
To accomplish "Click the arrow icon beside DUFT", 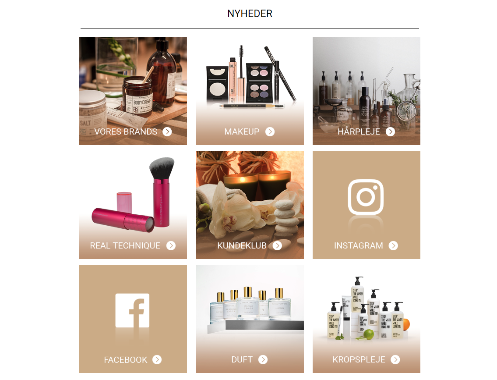I will 263,359.
